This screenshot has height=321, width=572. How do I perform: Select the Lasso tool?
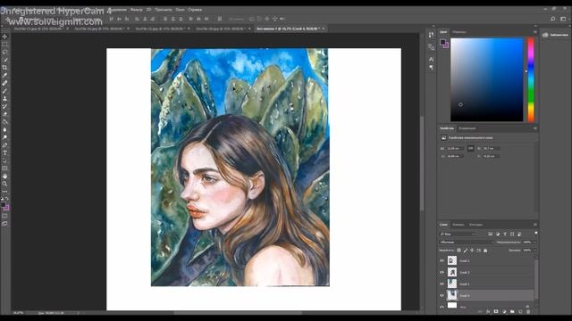pos(4,52)
